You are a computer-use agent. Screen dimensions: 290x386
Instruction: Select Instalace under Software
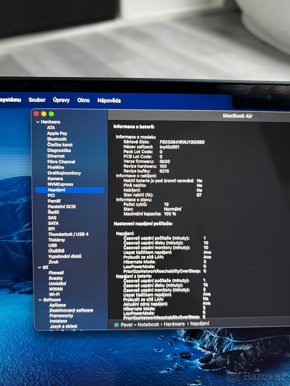[58, 321]
